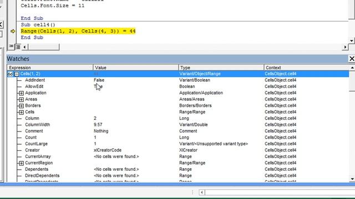
Task: Click the Variant/<Unsupported variant type> cell
Action: (x=214, y=144)
